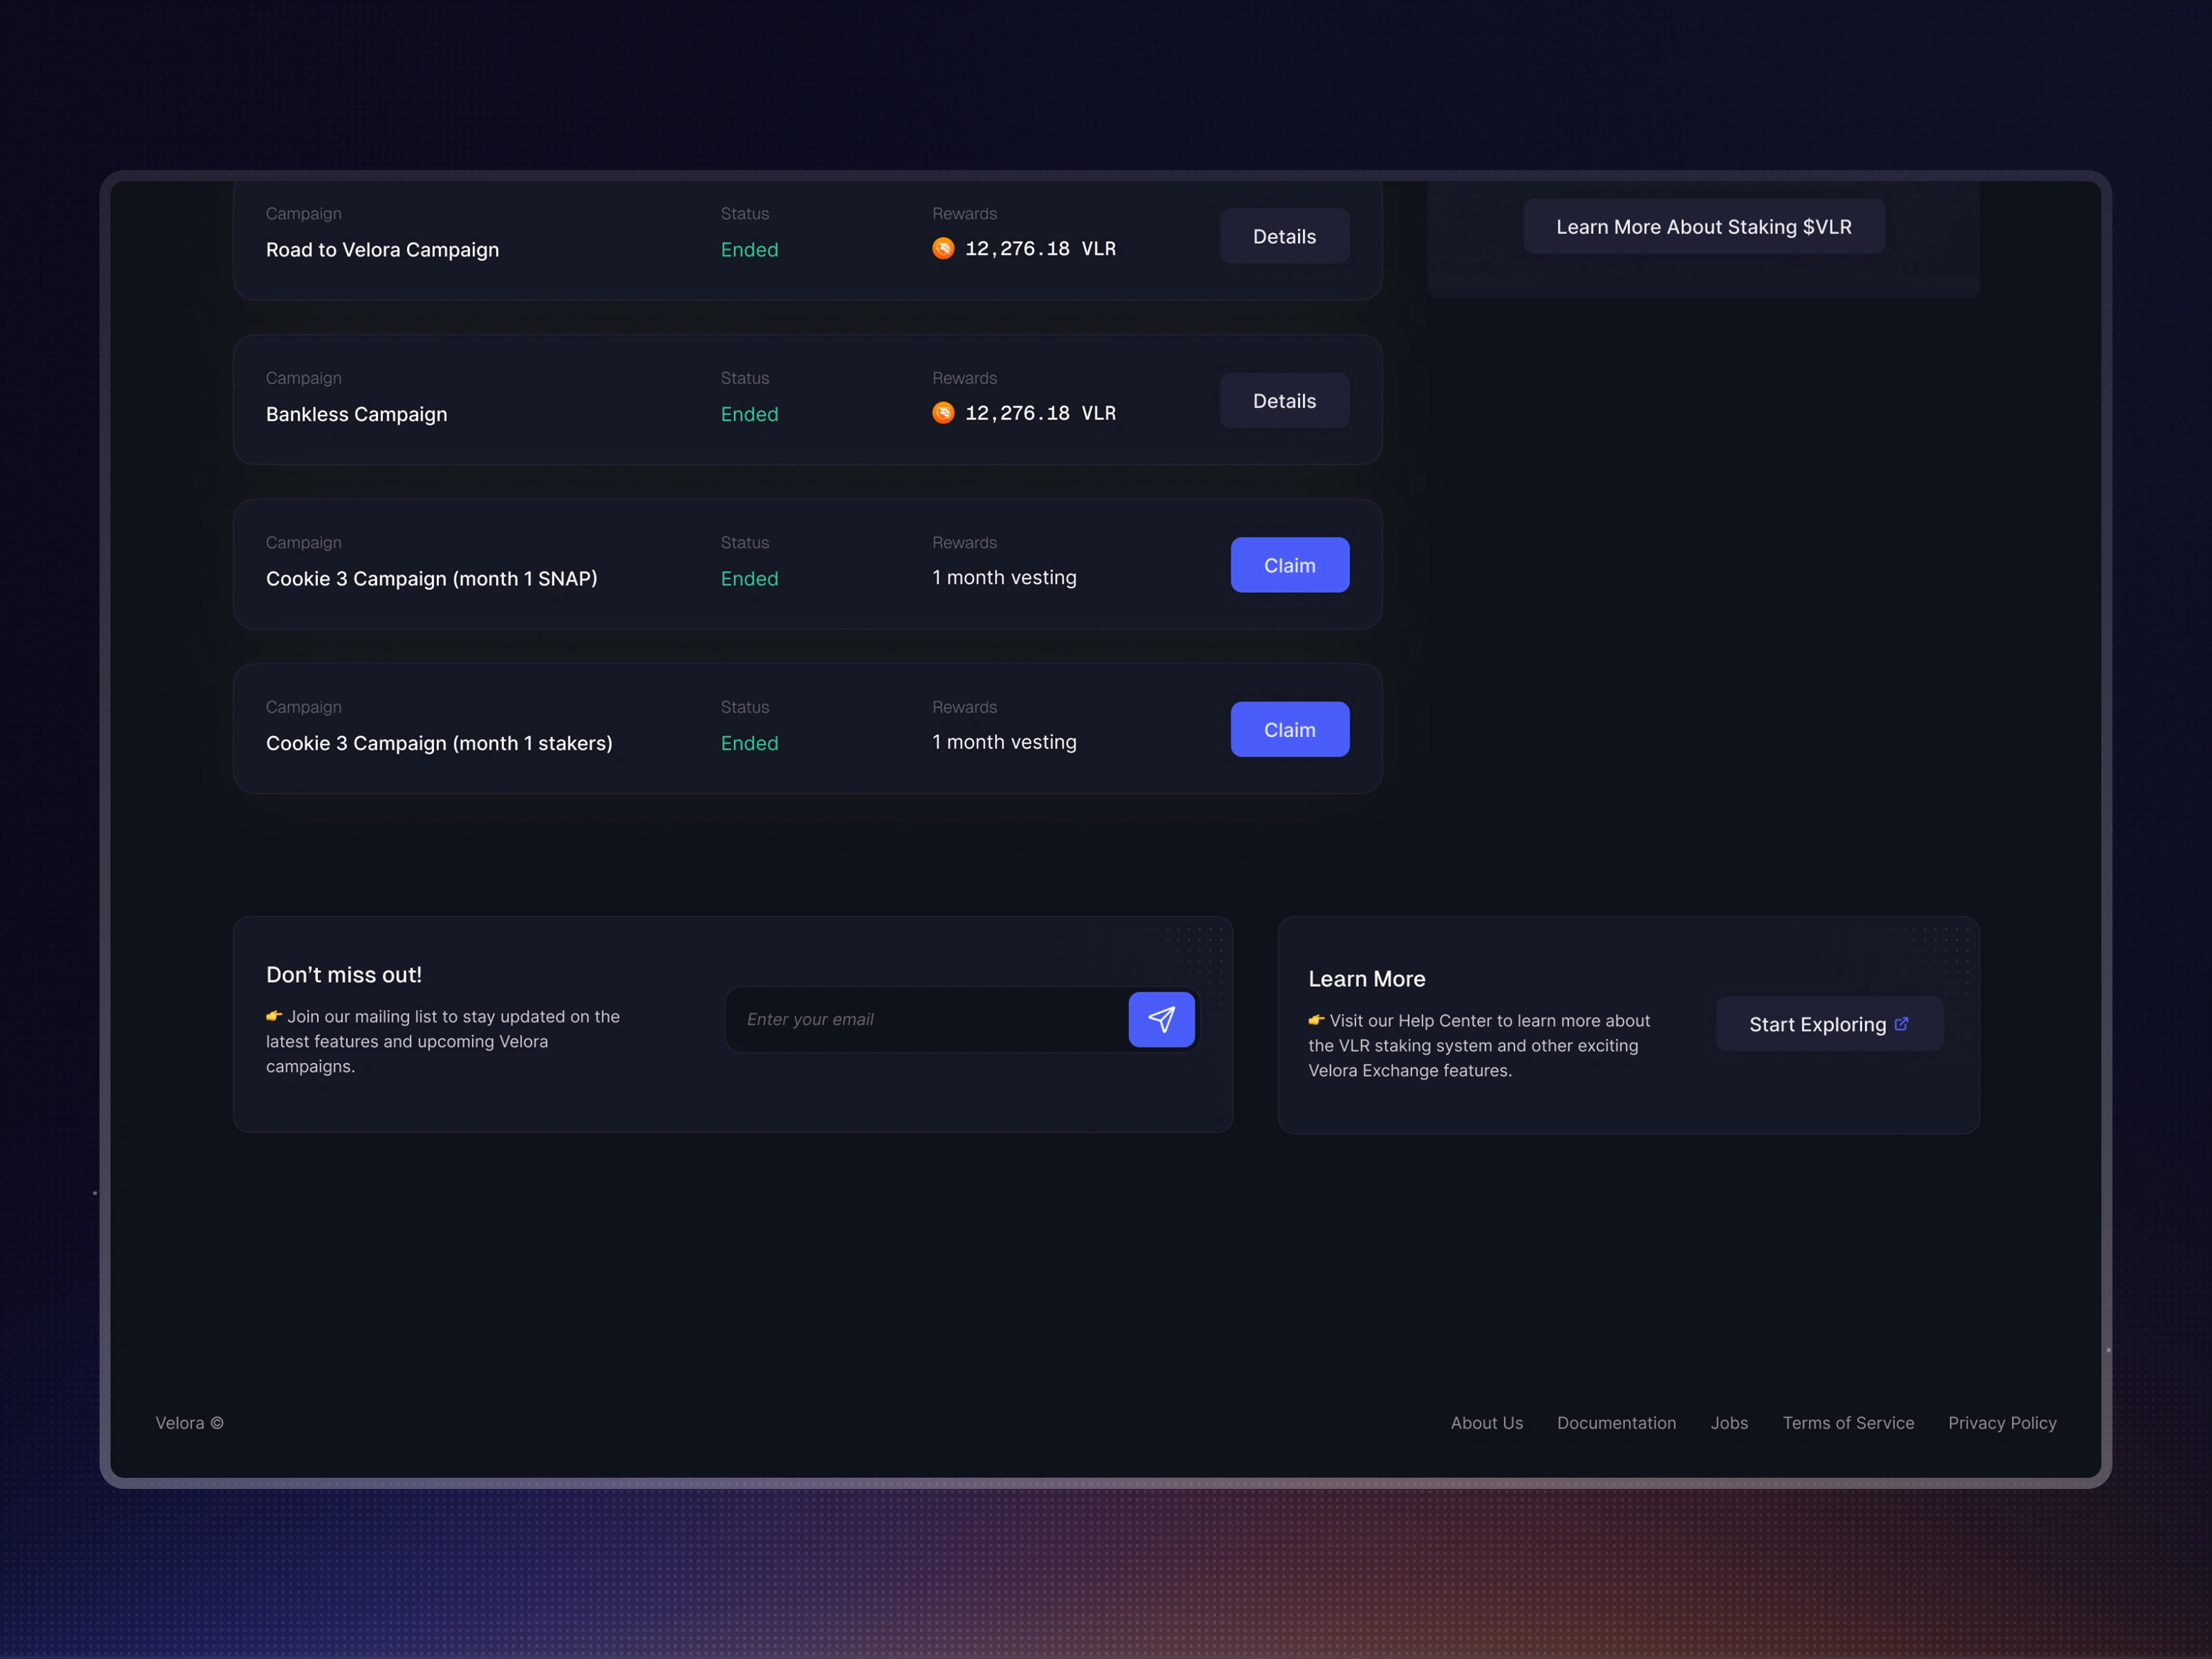Select the Bankless Campaign name text
Screen dimensions: 2212x1659
pos(356,414)
